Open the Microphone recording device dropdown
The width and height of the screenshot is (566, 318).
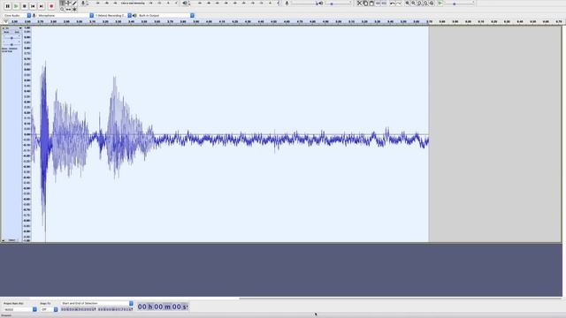65,16
